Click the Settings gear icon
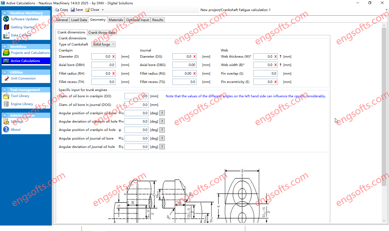389x232 pixels. pos(6,122)
